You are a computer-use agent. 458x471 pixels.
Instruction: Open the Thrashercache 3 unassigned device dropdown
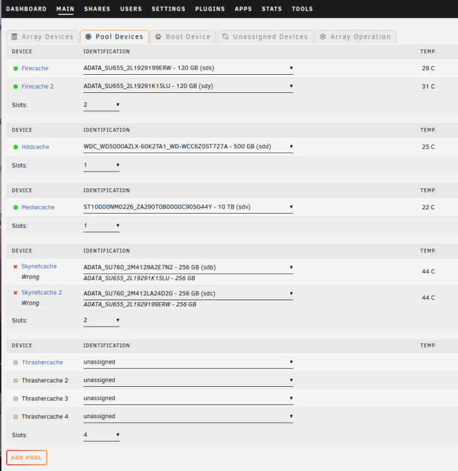(x=188, y=398)
